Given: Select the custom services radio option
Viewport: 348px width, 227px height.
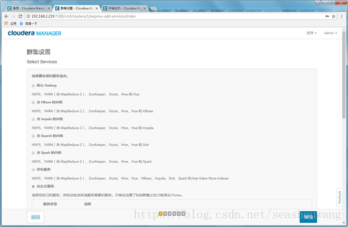Looking at the screenshot, I should pos(33,186).
